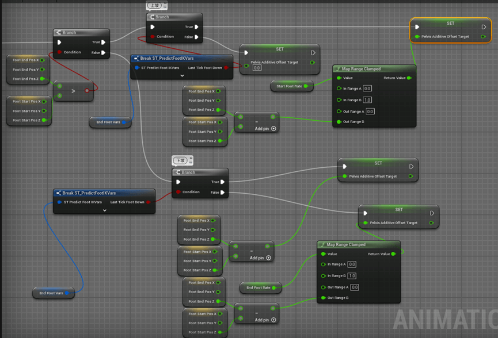
Task: Select the End Foot Rate variable node
Action: [x=258, y=287]
